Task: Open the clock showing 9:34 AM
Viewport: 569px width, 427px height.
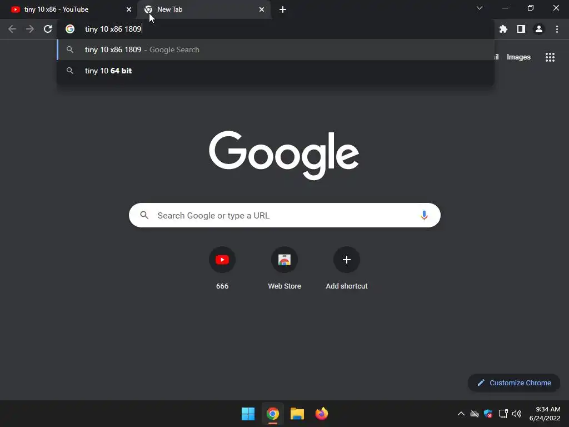Action: 545,414
